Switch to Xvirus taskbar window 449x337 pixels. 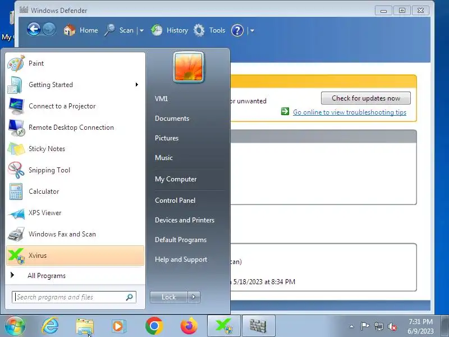tap(224, 326)
